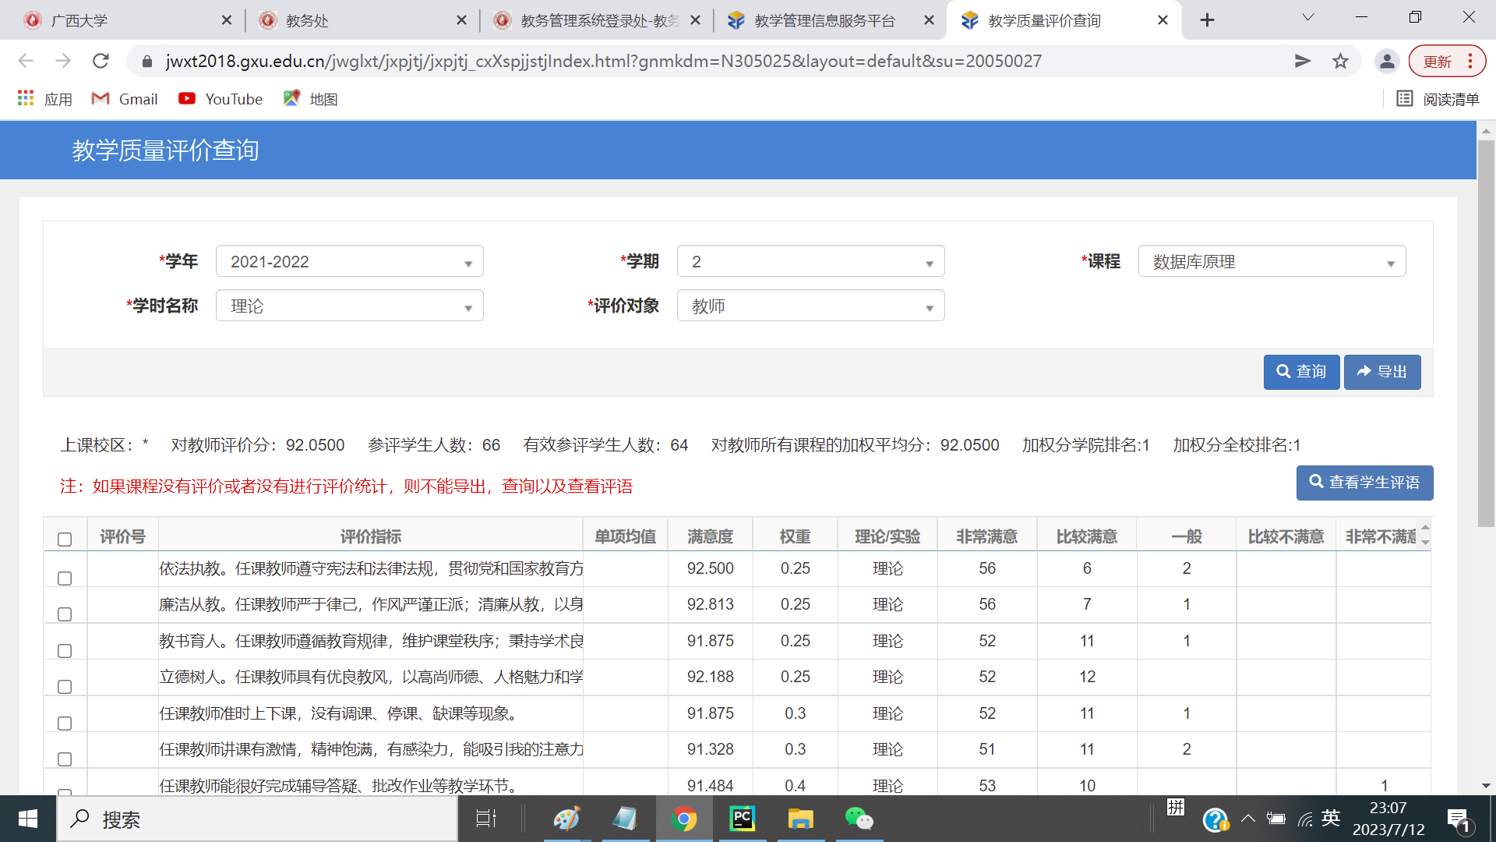Open the 学年 dropdown showing 2021-2022

click(350, 261)
